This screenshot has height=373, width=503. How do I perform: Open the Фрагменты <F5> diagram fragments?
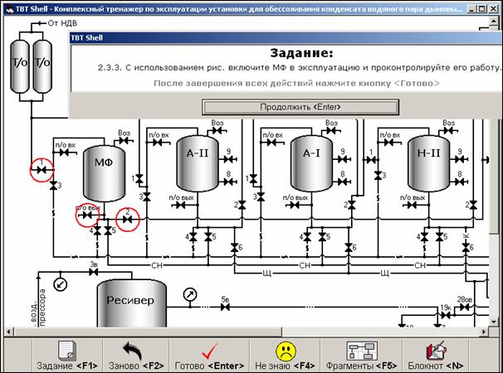tap(362, 356)
